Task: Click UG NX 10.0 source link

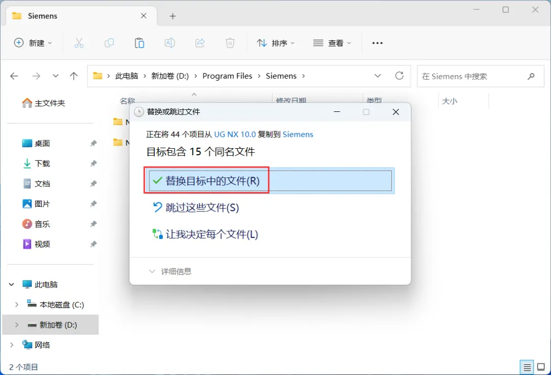Action: tap(235, 134)
